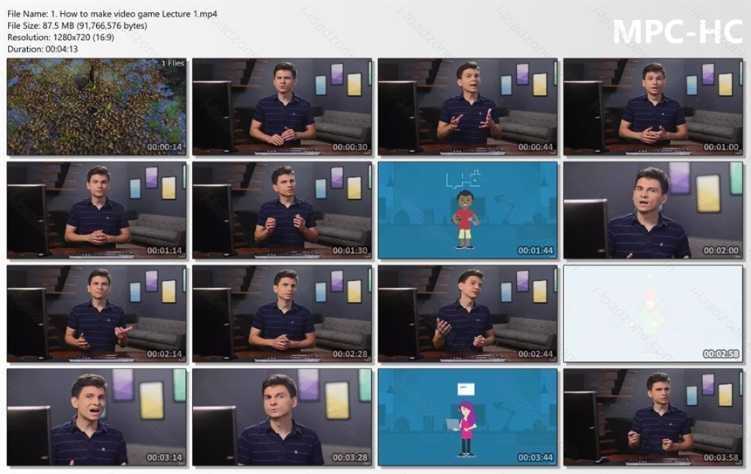Click the MPC-HC logo
Image resolution: width=751 pixels, height=474 pixels.
coord(678,31)
